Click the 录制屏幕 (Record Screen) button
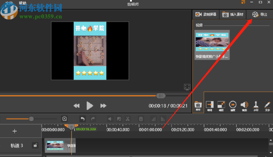Image resolution: width=273 pixels, height=157 pixels. point(206,15)
